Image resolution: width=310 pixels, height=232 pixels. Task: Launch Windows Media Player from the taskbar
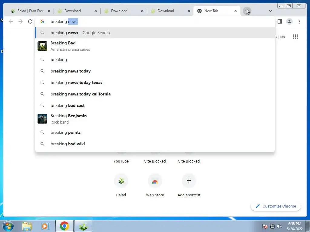tap(45, 226)
